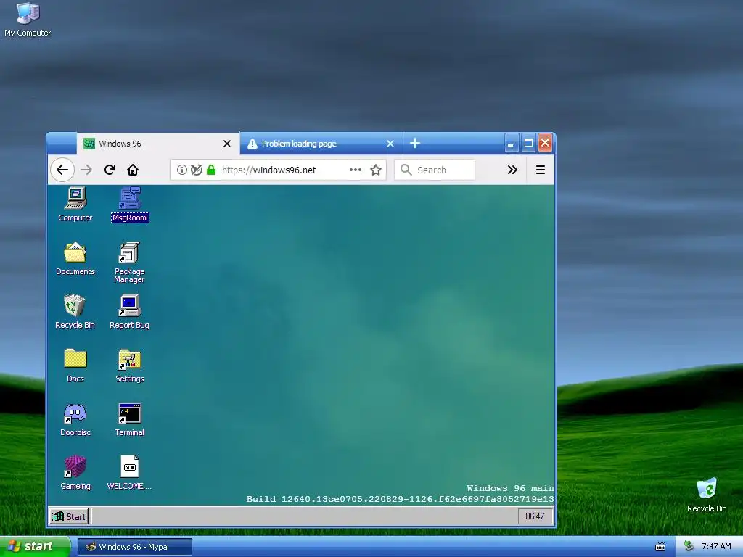Open a new browser tab

pos(414,143)
